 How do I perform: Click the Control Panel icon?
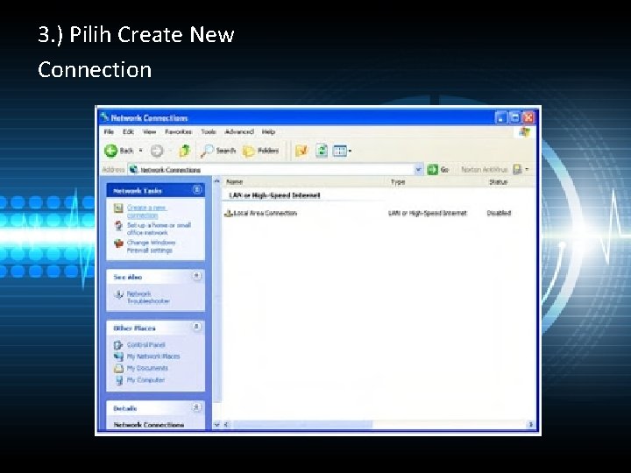(x=118, y=345)
